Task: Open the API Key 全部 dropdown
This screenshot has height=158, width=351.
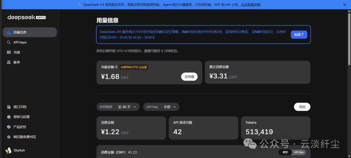Action: (161, 107)
